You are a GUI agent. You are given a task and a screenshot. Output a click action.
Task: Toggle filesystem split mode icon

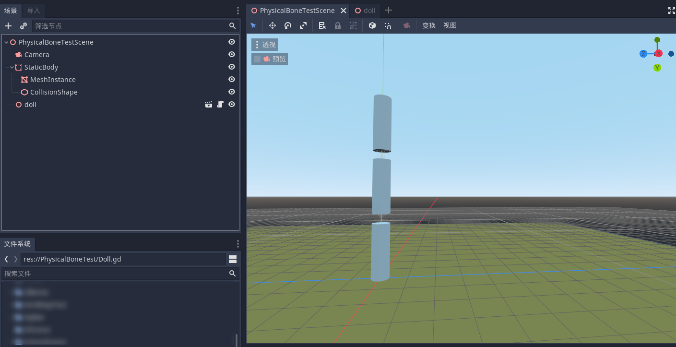(233, 259)
